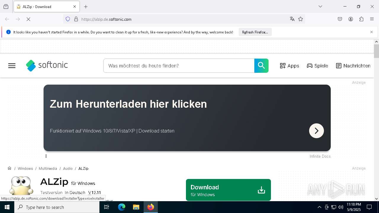
Task: Open the Firefox application menu
Action: (372, 19)
